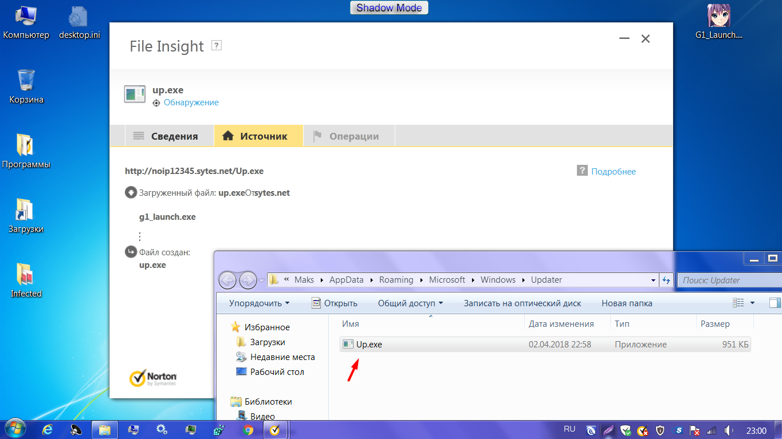Click the Norton icon in the taskbar
The image size is (782, 439).
(275, 429)
